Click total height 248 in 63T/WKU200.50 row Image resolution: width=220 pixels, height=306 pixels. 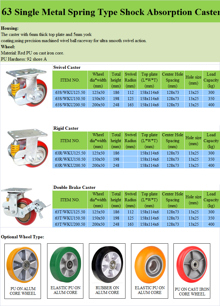(116, 224)
